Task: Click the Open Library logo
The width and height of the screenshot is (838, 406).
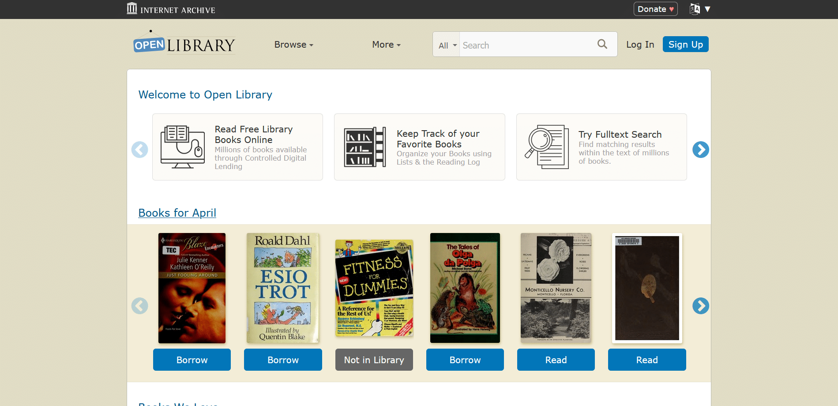Action: (x=184, y=42)
